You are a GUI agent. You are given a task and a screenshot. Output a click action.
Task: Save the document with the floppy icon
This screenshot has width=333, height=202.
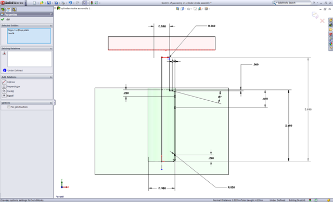pyautogui.click(x=49, y=3)
